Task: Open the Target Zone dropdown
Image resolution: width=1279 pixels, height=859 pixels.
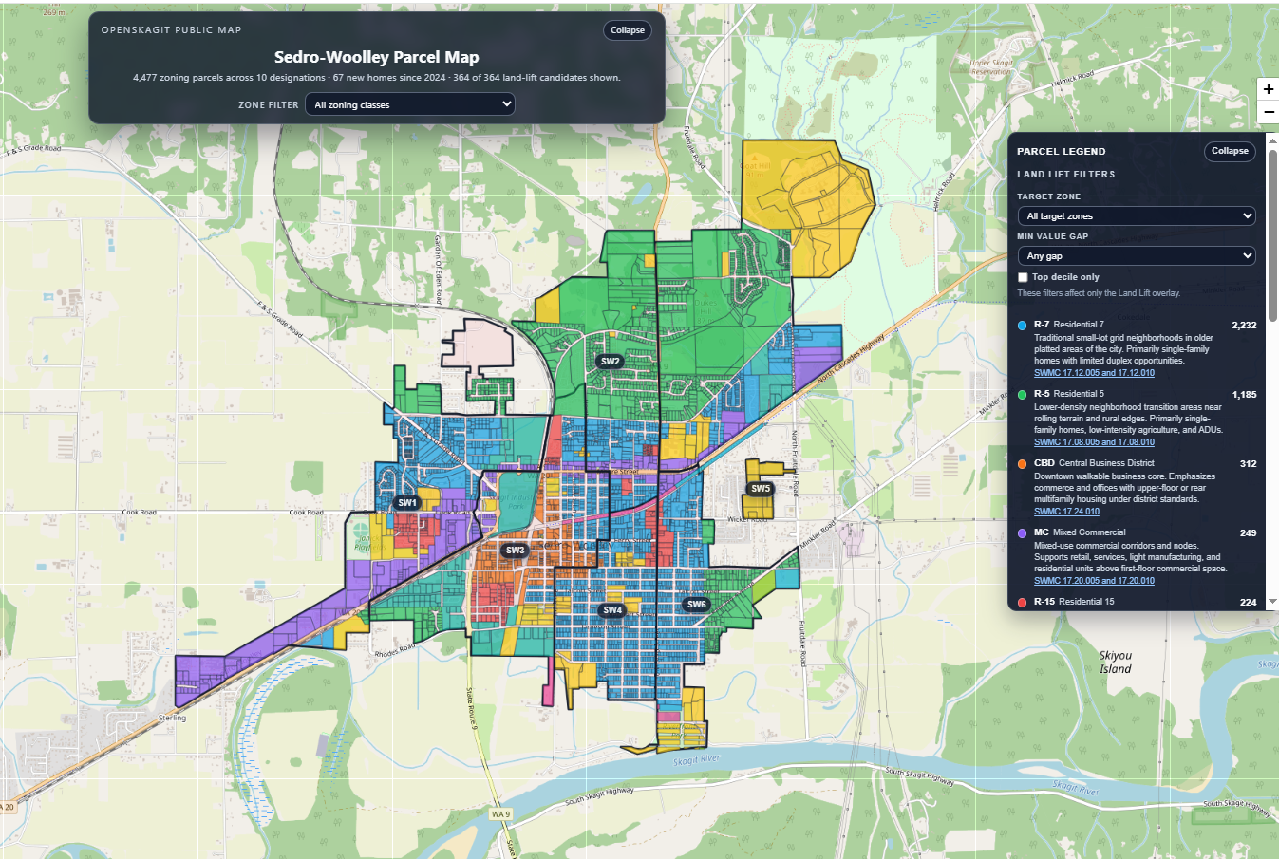Action: (x=1136, y=215)
